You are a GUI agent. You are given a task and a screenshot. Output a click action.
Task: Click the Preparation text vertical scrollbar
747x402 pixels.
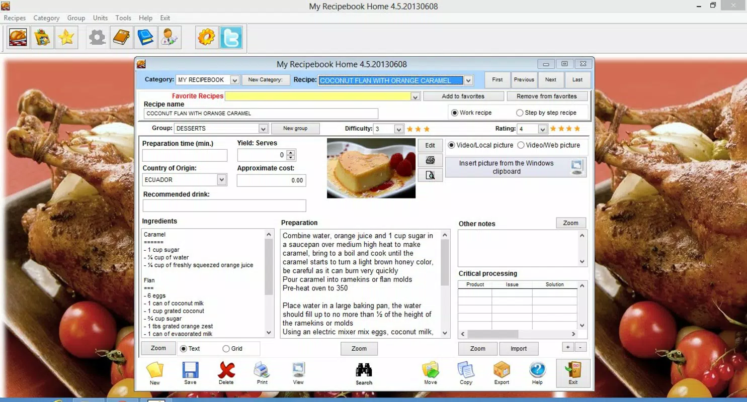[x=445, y=284]
